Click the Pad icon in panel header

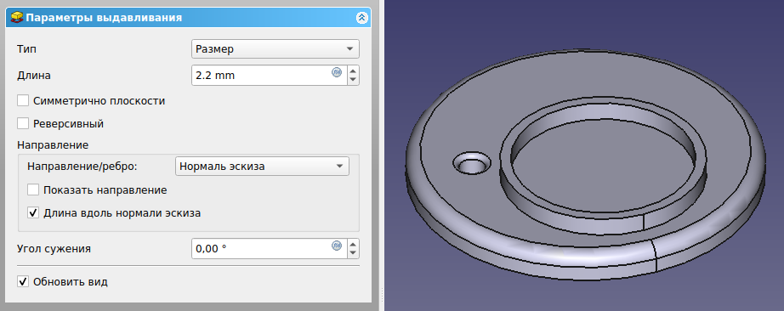(17, 18)
